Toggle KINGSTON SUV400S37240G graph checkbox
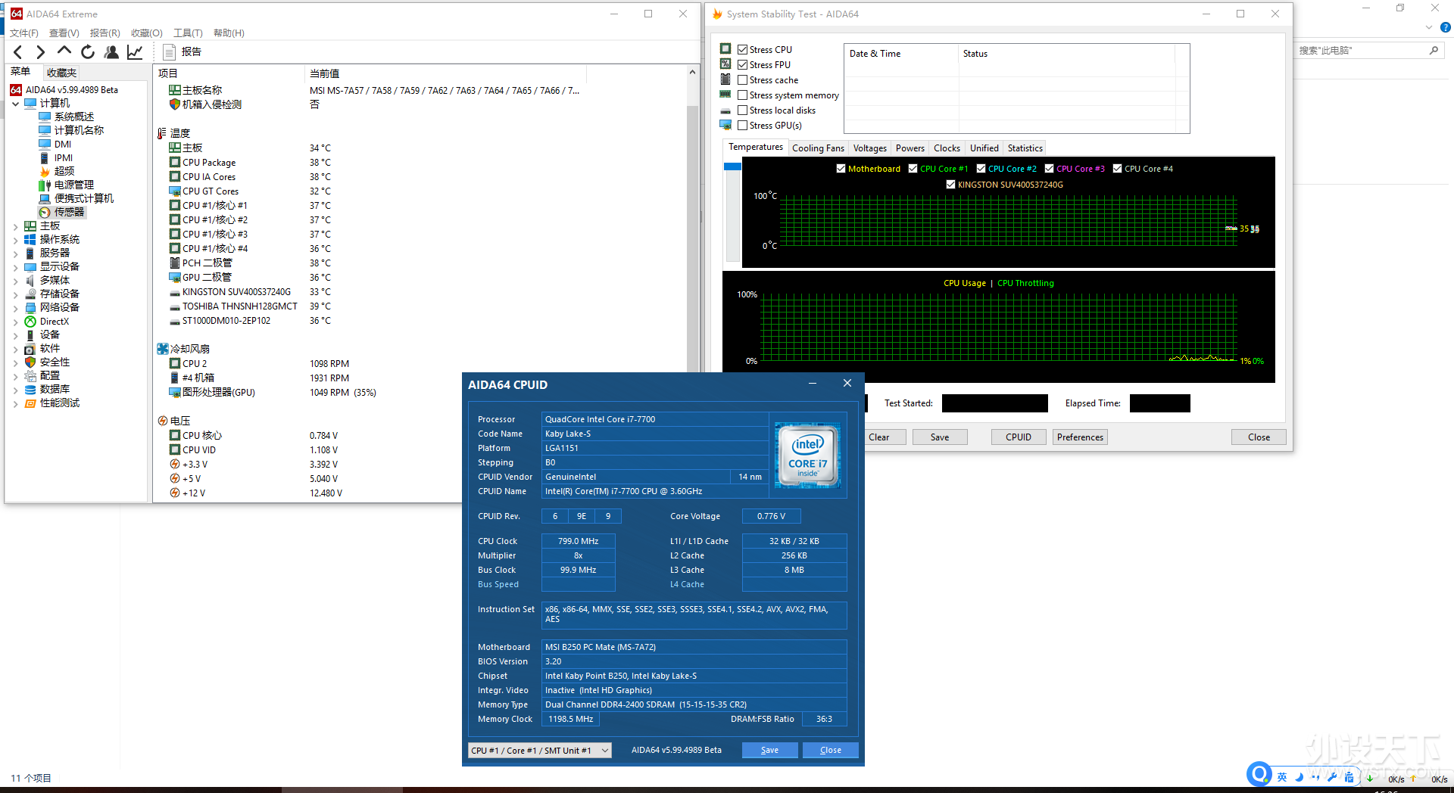1454x793 pixels. coord(950,185)
